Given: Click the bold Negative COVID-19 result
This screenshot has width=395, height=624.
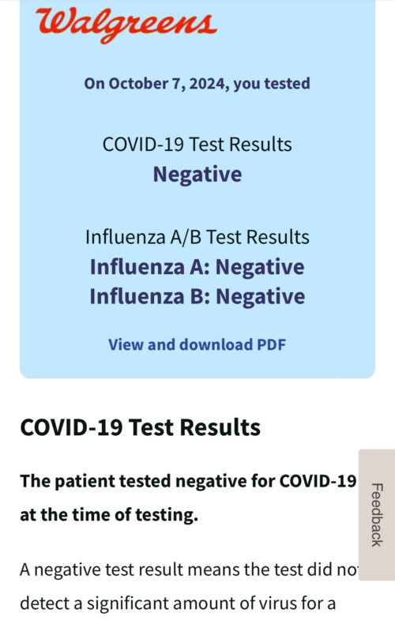Looking at the screenshot, I should (x=197, y=175).
